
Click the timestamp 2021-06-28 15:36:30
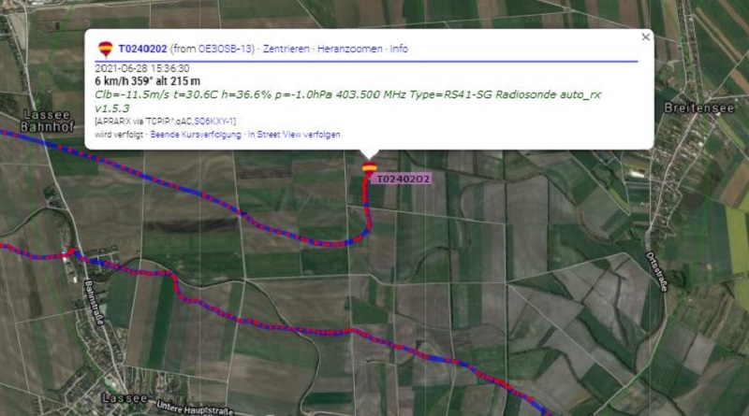point(142,68)
